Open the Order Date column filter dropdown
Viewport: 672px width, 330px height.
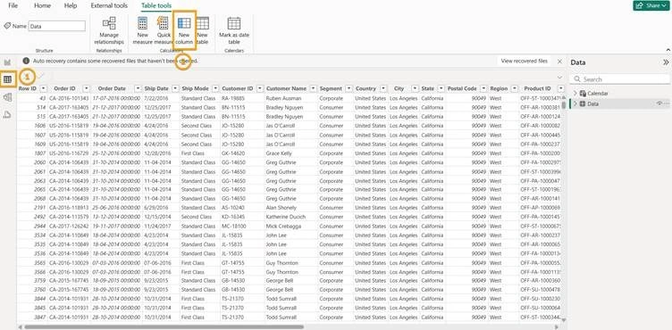(x=138, y=88)
